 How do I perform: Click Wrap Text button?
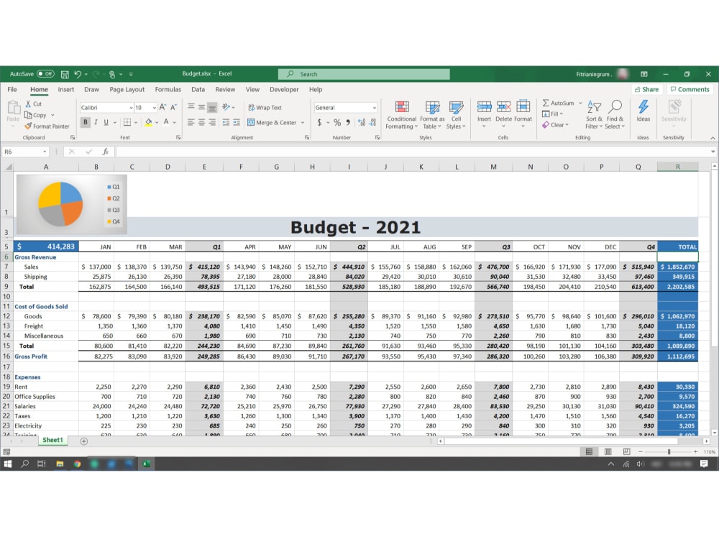click(265, 107)
